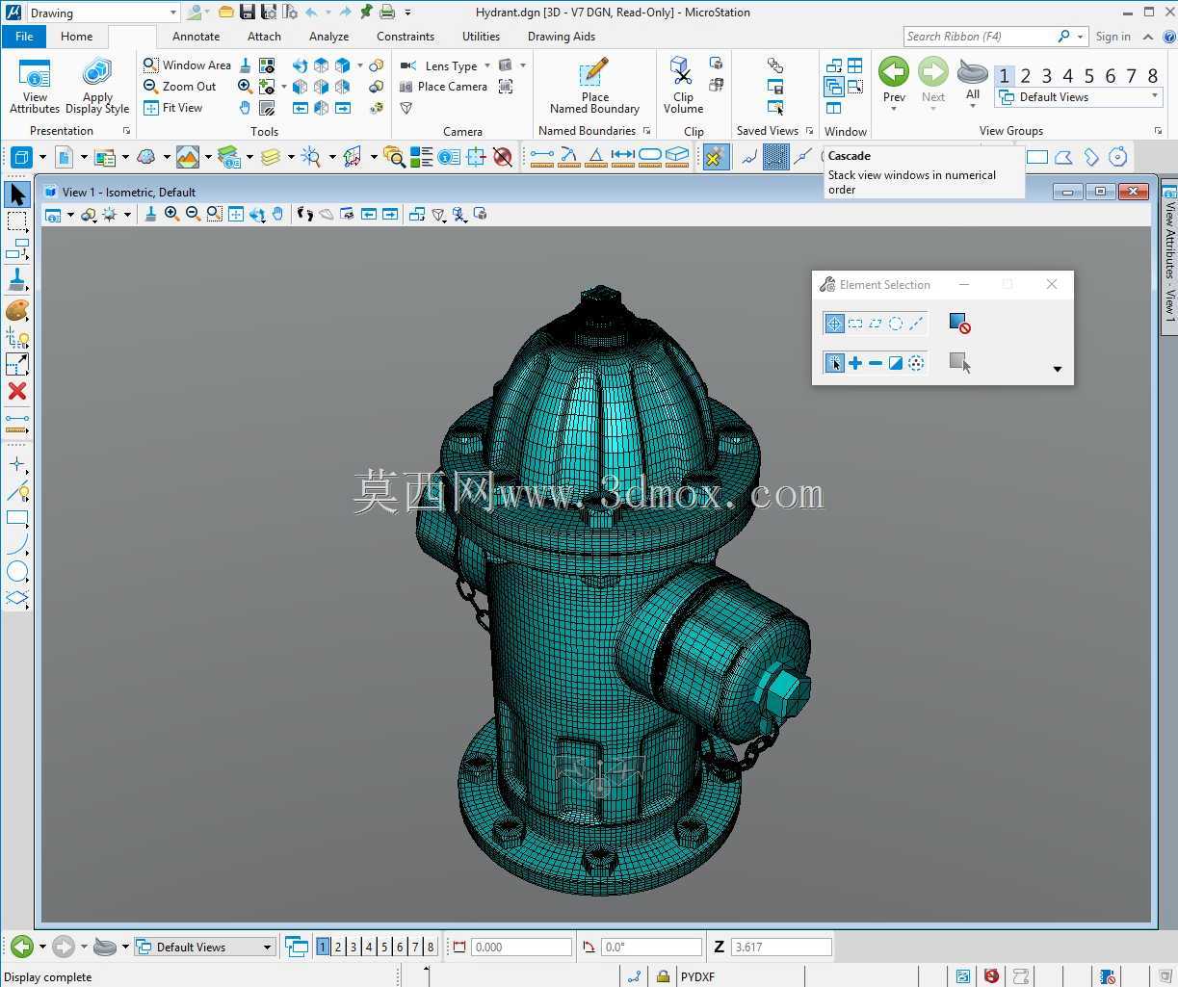1178x987 pixels.
Task: Click the Raster Manager mountain icon
Action: 188,157
